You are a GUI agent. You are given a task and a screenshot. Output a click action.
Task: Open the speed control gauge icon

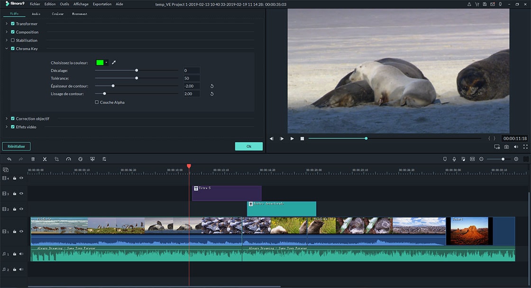(x=68, y=159)
